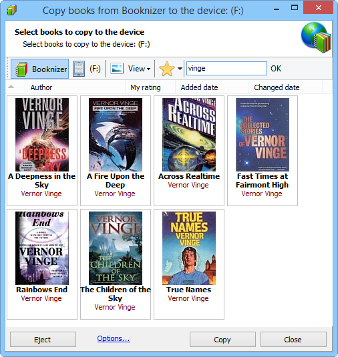Image resolution: width=338 pixels, height=357 pixels.
Task: Maximize the Copy books window
Action: pyautogui.click(x=295, y=8)
